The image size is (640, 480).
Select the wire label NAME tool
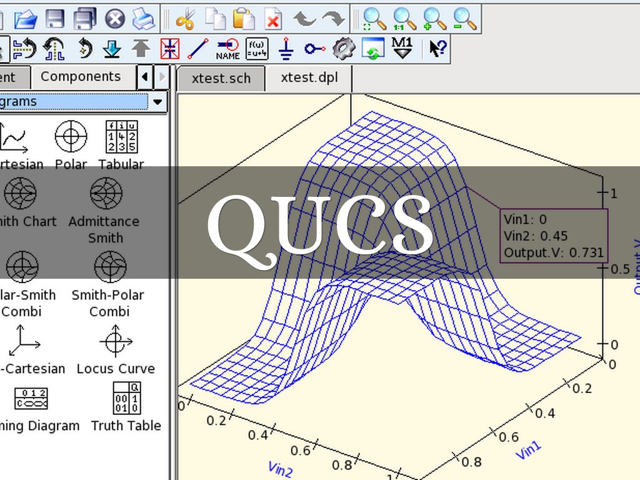click(x=228, y=48)
